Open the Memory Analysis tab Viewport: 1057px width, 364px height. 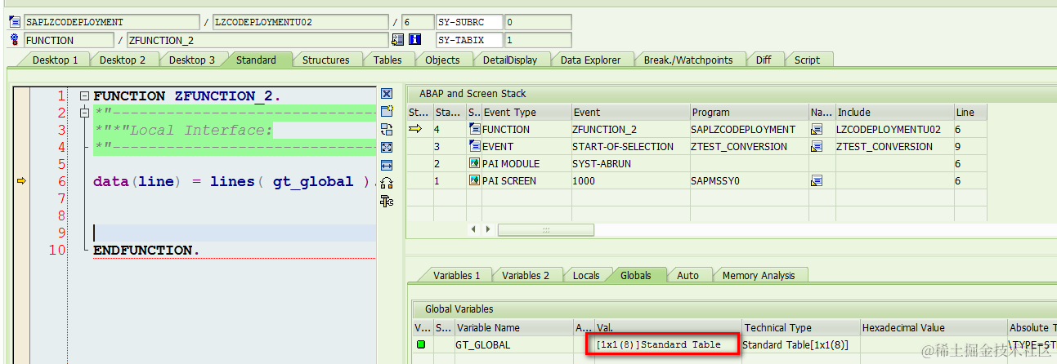click(x=759, y=275)
